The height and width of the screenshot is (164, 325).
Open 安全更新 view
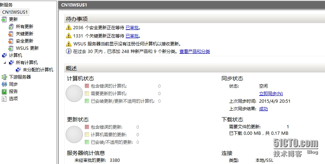tap(25, 41)
